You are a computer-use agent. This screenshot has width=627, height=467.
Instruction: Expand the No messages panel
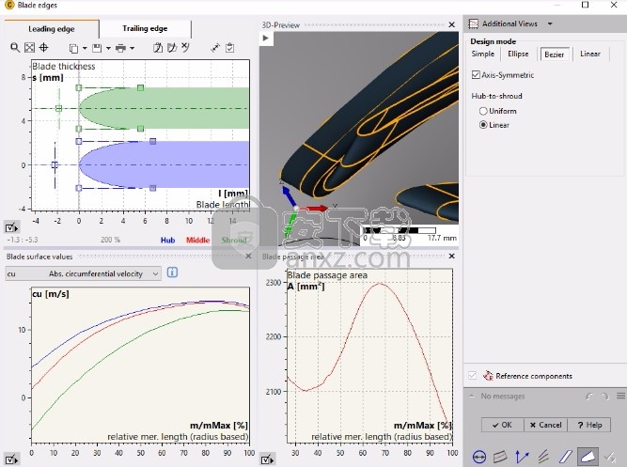[472, 396]
